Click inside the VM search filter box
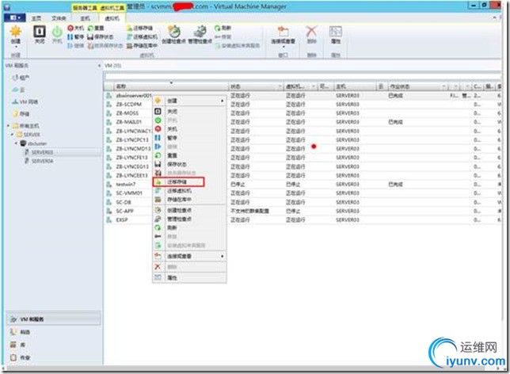 pos(303,77)
